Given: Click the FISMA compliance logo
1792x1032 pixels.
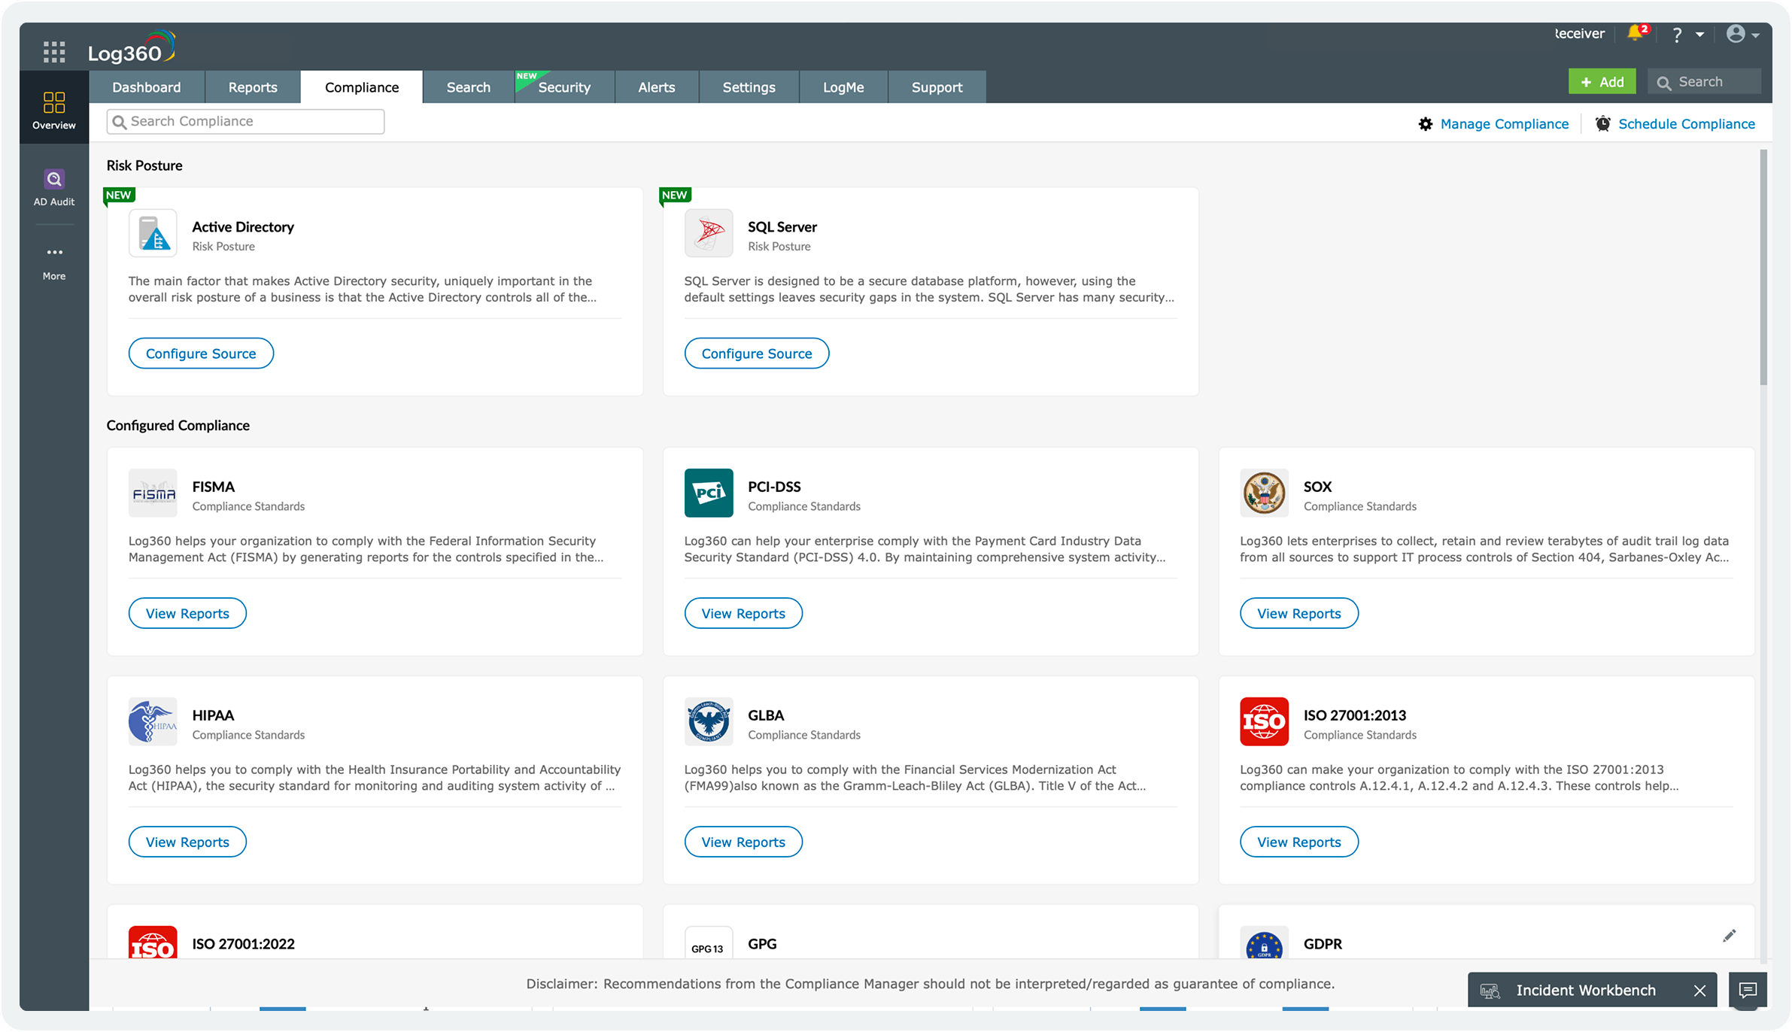Looking at the screenshot, I should pyautogui.click(x=153, y=493).
